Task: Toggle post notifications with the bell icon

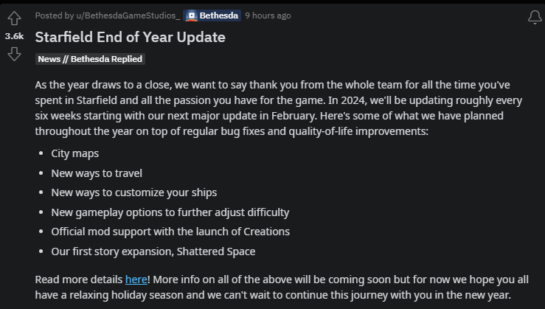Action: [x=535, y=17]
